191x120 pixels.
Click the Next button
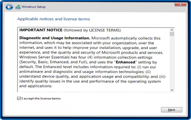pos(171,110)
